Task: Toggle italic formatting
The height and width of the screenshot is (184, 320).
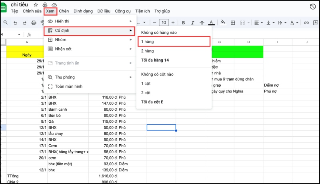Action: [192, 23]
